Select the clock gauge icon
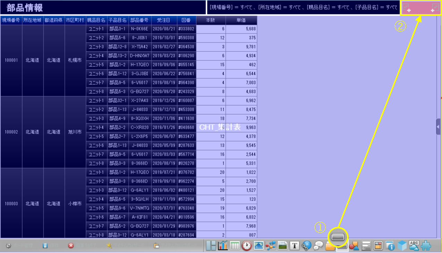The height and width of the screenshot is (253, 442). (246, 246)
